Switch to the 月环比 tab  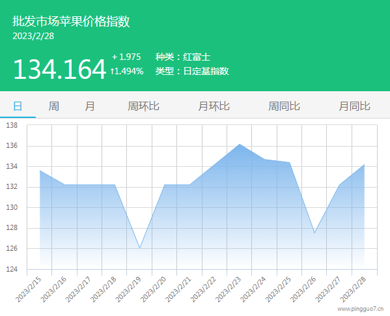(214, 106)
